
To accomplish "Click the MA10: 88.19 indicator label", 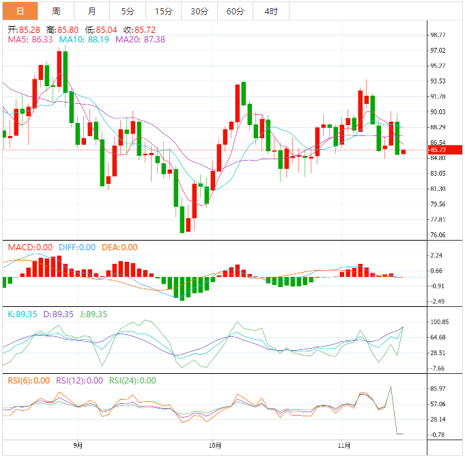I will [x=85, y=40].
